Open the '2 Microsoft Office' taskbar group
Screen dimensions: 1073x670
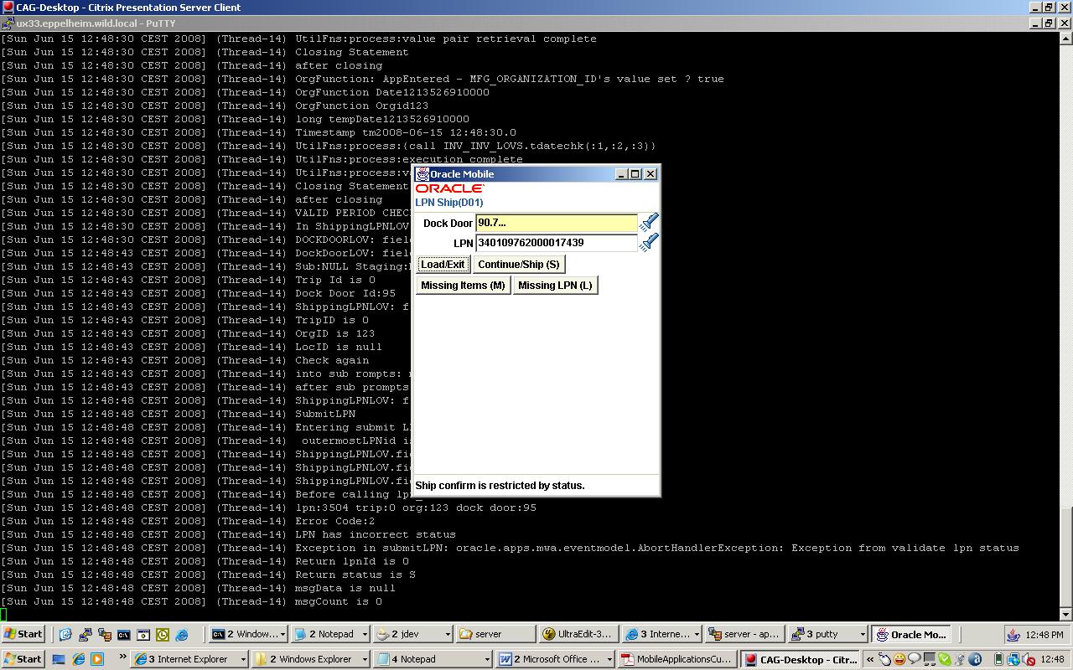[x=555, y=659]
